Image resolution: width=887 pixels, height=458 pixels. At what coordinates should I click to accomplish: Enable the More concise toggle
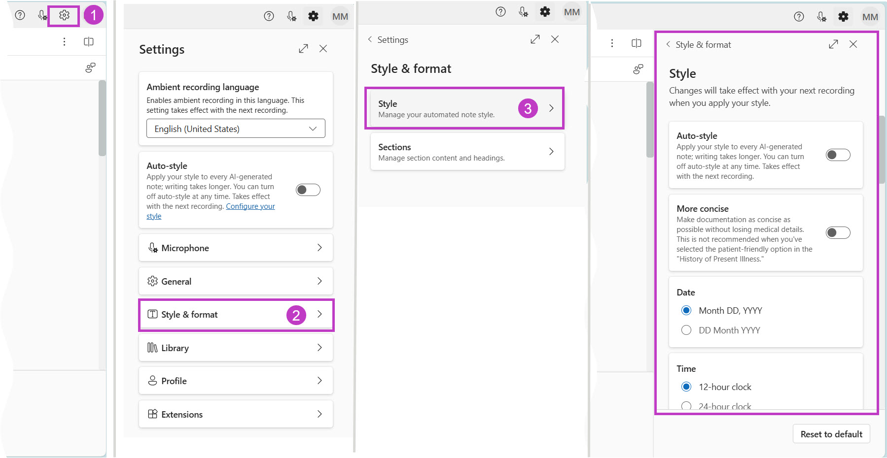pyautogui.click(x=838, y=232)
